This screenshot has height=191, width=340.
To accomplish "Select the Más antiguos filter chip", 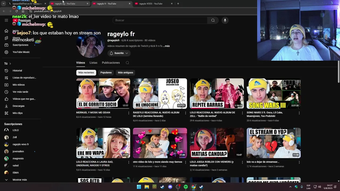I will pos(125,72).
